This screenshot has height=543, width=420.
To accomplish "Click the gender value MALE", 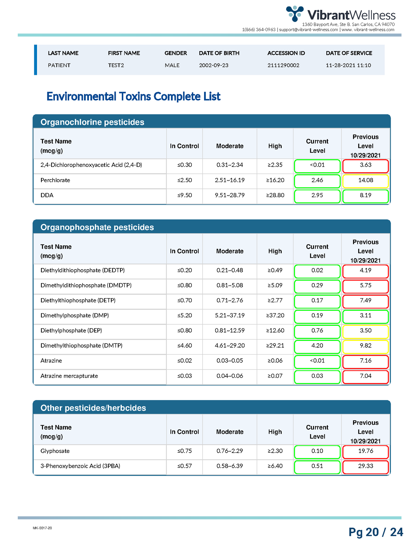I will point(172,65).
